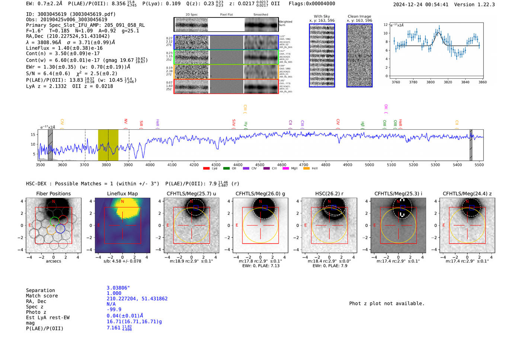
Task: Click the S/N = 6.4(±0.6) value
Action: (x=48, y=74)
